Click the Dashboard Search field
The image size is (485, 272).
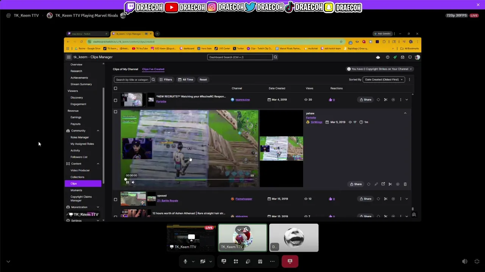point(240,57)
